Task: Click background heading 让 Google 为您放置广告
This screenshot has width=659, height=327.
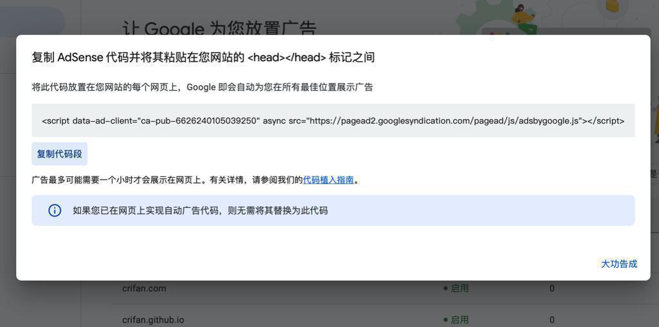Action: click(219, 28)
